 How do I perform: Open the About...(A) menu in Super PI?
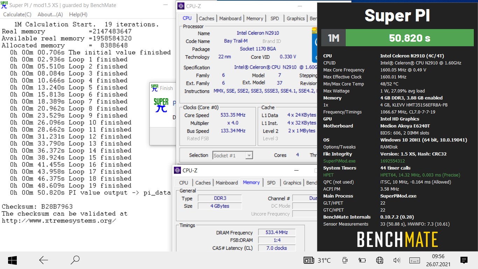[x=50, y=14]
